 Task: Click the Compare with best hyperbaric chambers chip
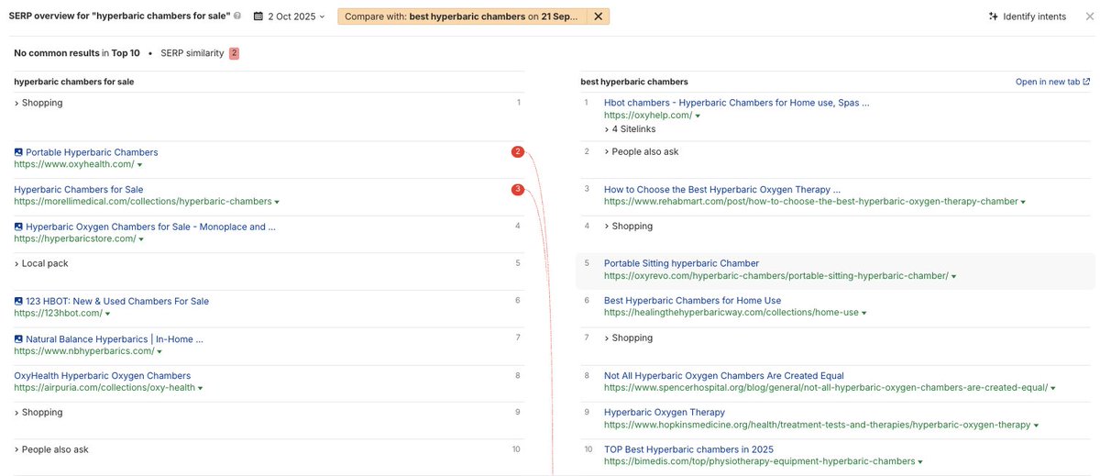pos(462,17)
